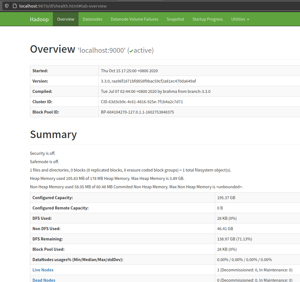300x282 pixels.
Task: Open the Live Nodes link
Action: point(43,270)
